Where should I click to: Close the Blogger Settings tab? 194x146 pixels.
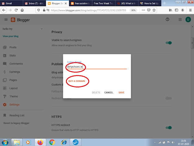(x=66, y=3)
